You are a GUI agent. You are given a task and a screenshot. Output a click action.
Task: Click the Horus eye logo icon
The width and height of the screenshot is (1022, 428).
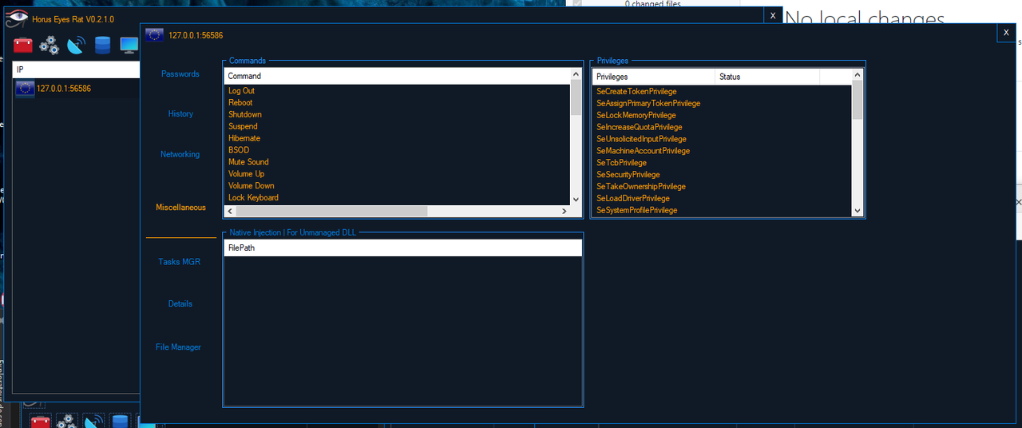17,18
